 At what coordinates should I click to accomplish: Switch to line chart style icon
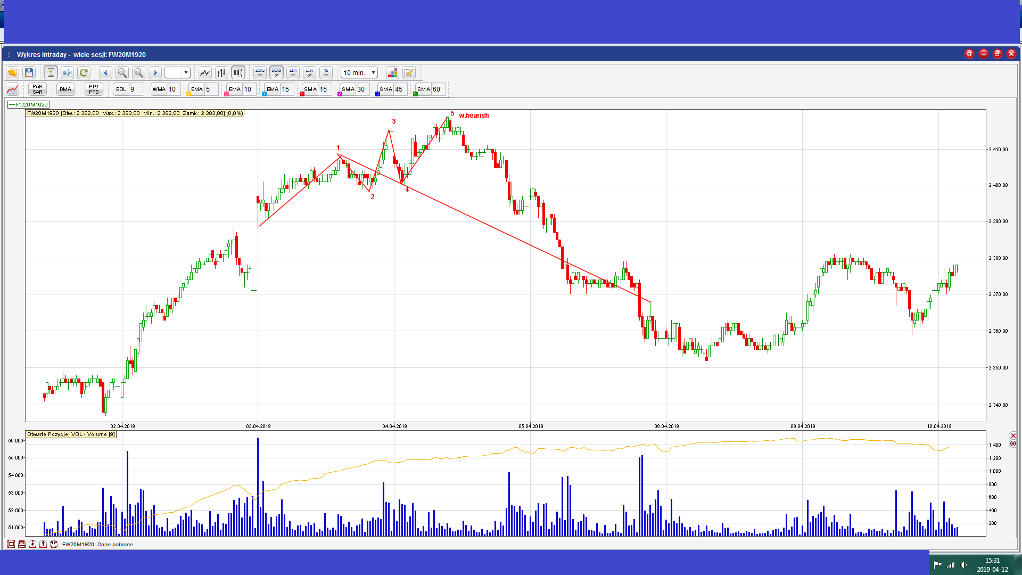coord(205,72)
